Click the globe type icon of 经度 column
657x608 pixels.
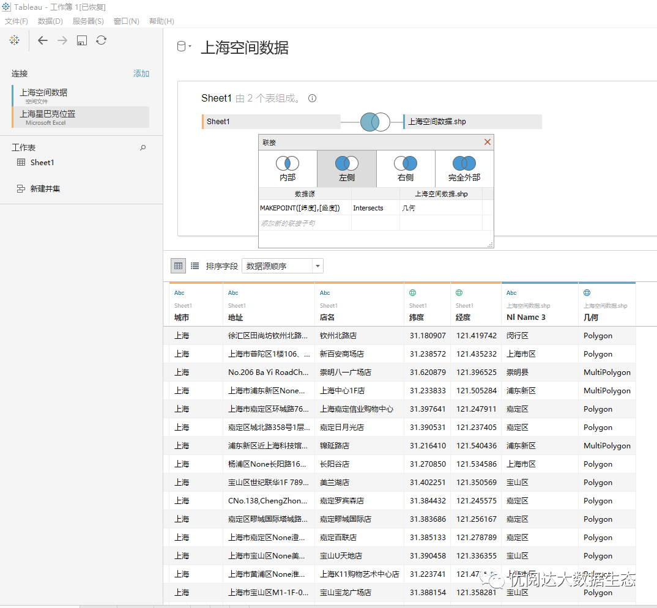(459, 292)
